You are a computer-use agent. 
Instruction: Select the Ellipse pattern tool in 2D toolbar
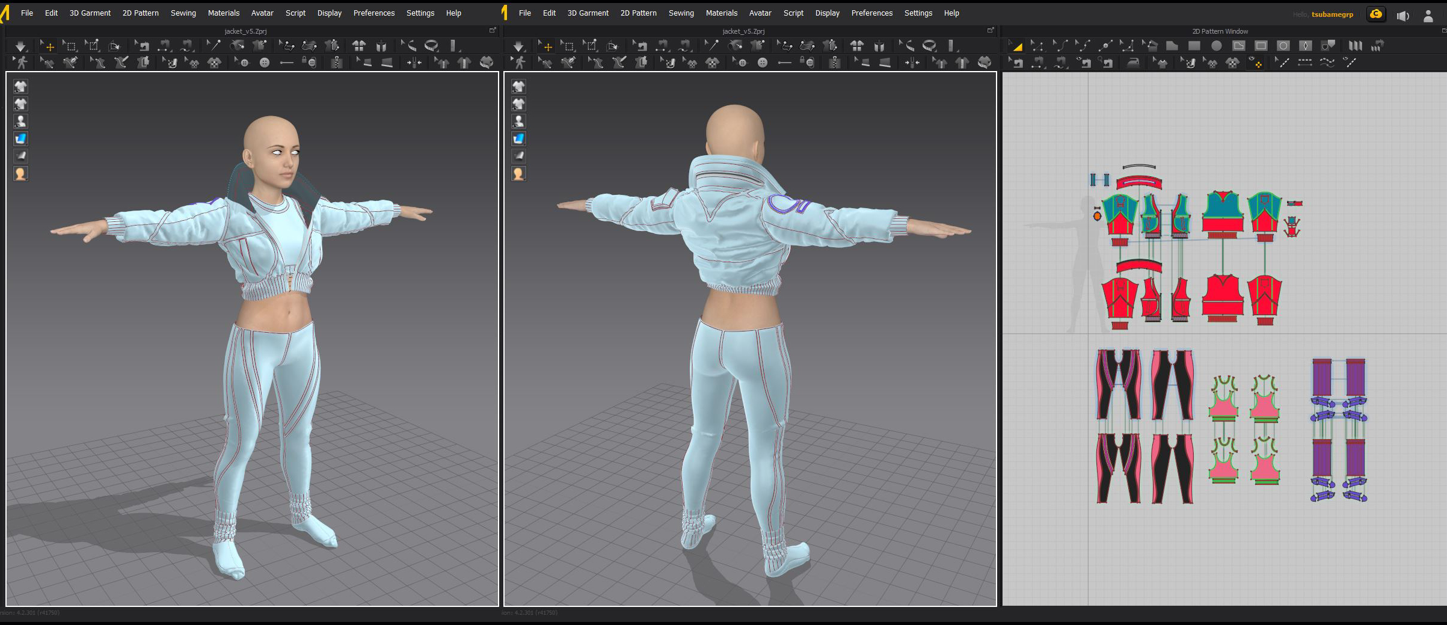coord(1217,46)
